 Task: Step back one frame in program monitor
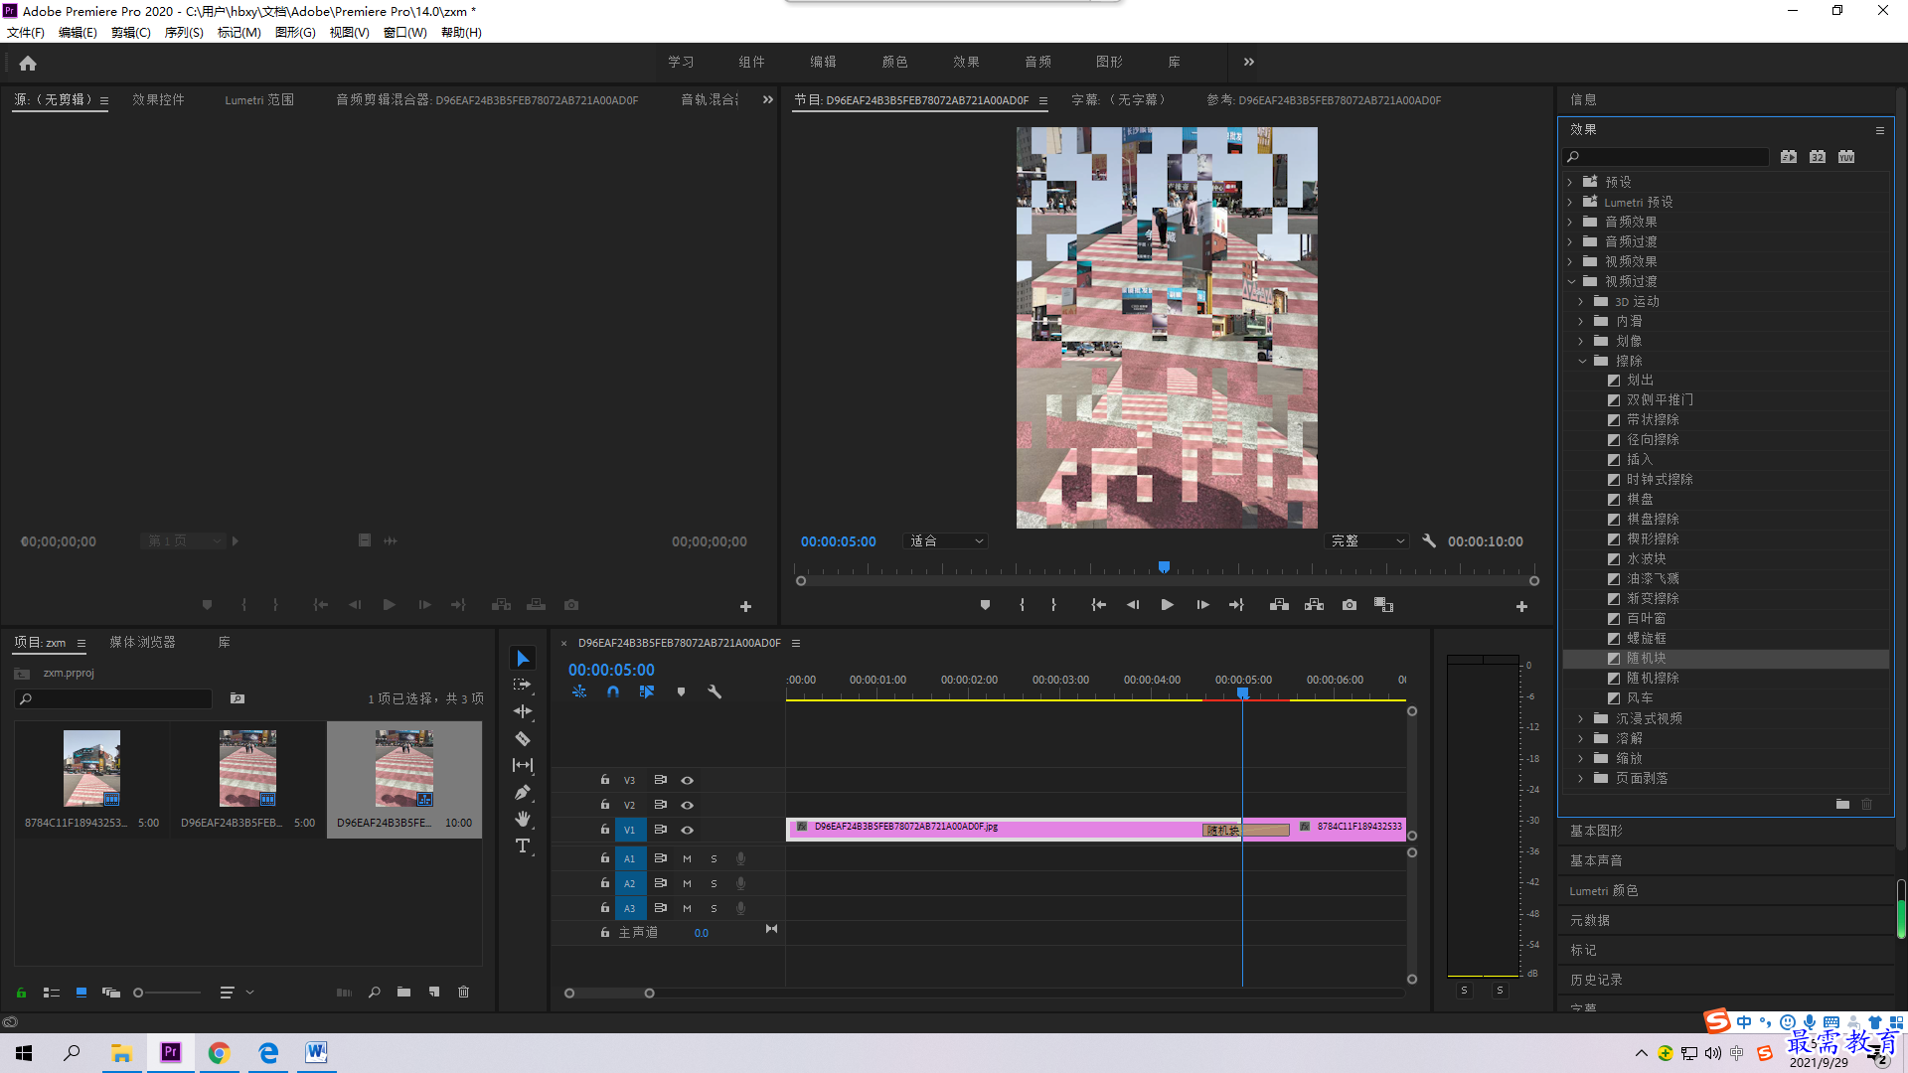(1133, 605)
